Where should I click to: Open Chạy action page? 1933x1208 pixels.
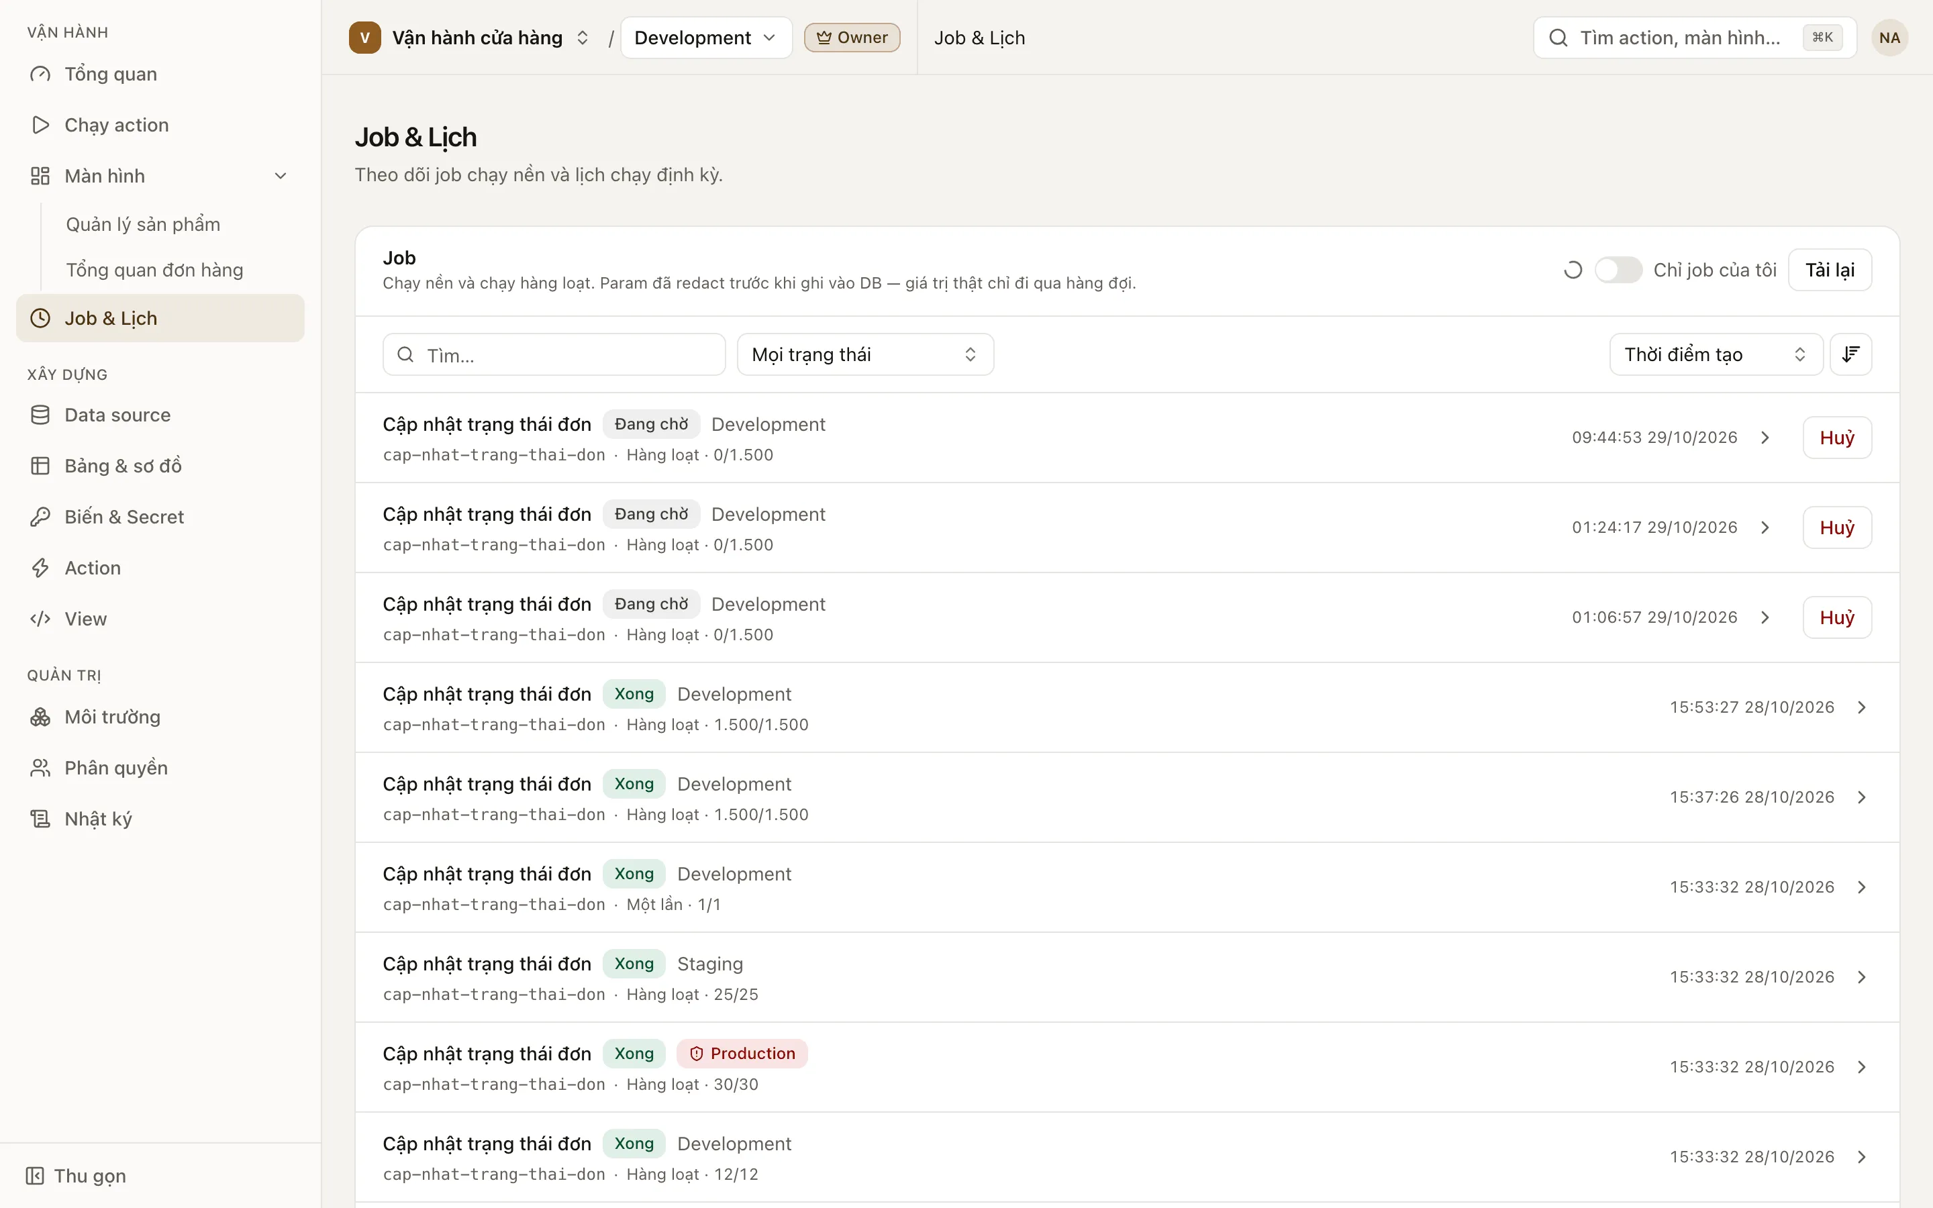pos(160,125)
